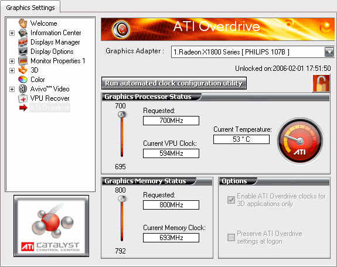Click the 3D orange cube icon
337x267 pixels.
23,70
